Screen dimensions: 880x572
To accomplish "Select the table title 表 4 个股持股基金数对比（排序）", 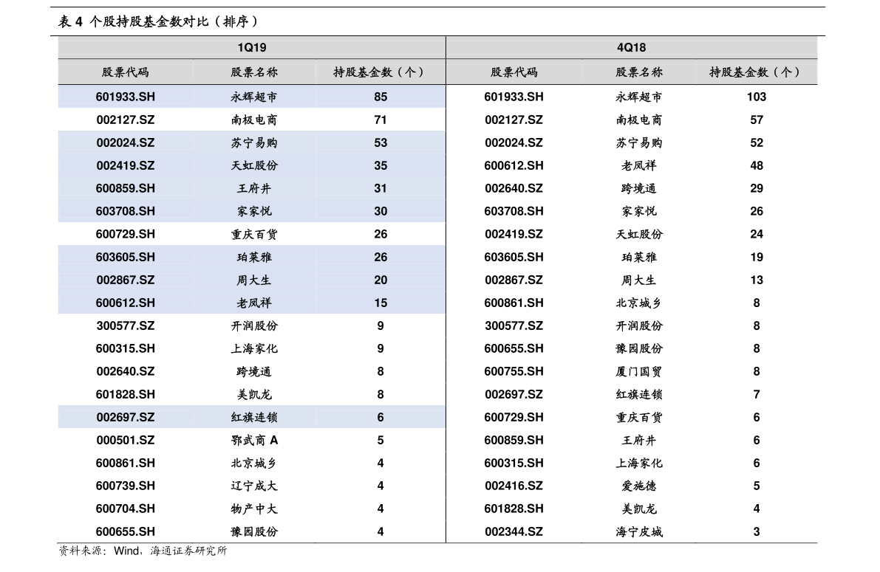I will [159, 22].
